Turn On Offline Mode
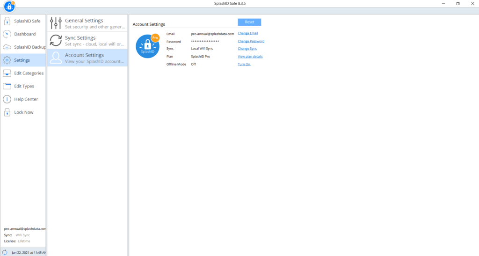This screenshot has height=256, width=479. click(x=244, y=64)
